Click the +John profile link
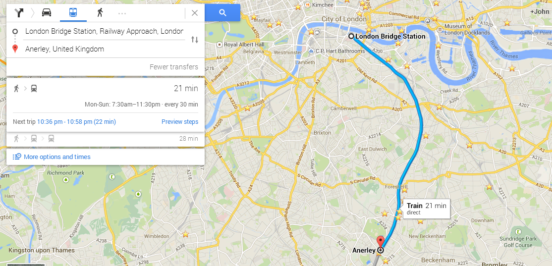Image resolution: width=552 pixels, height=266 pixels. coord(540,11)
